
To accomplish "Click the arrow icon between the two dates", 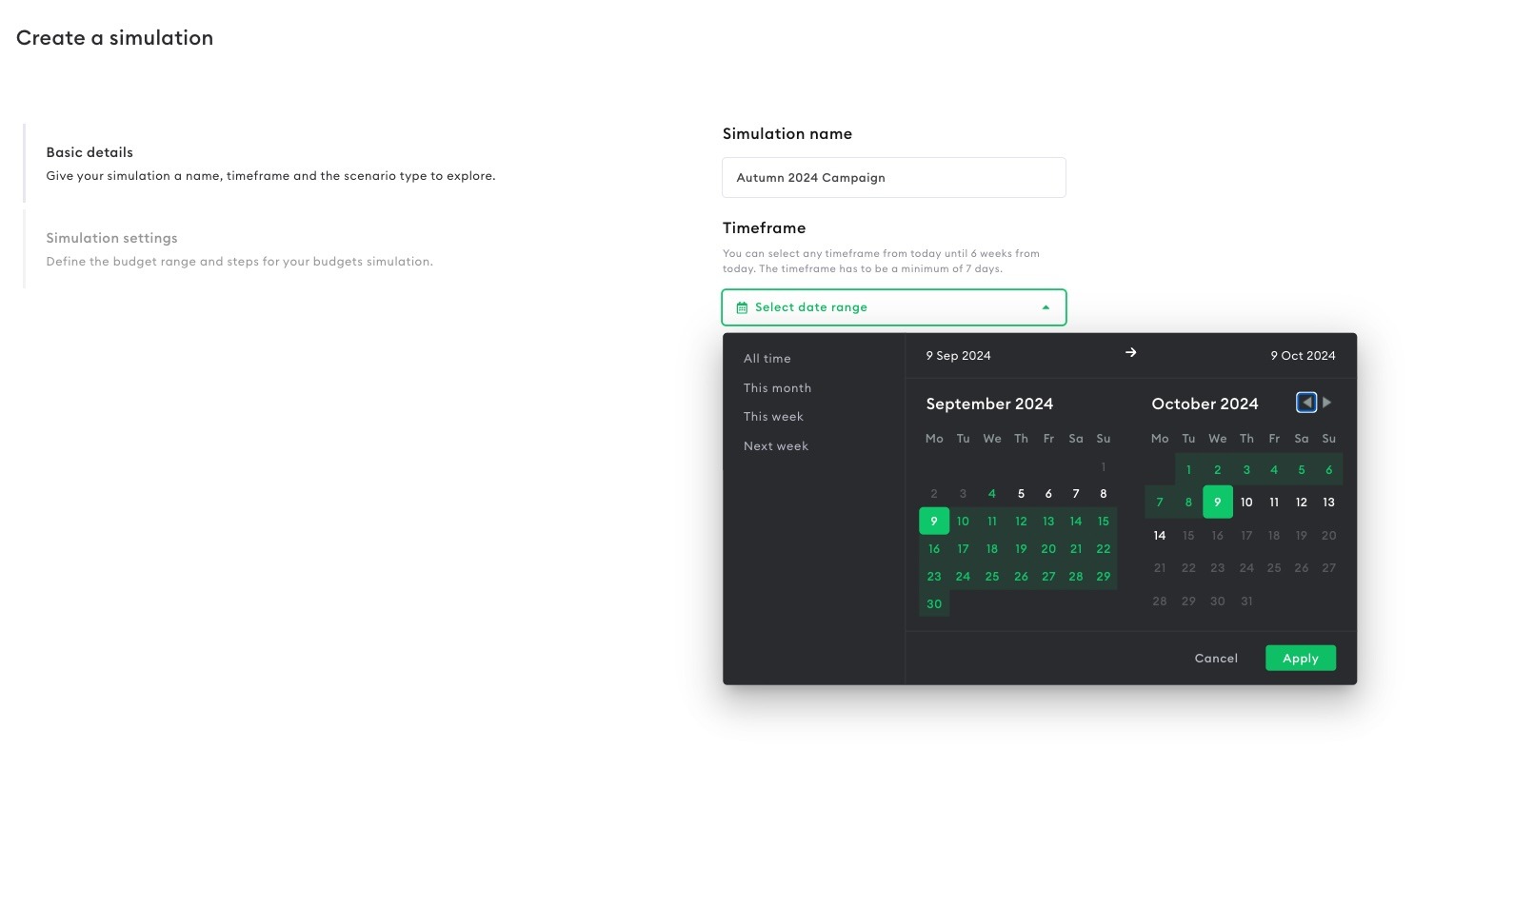I will tap(1130, 351).
